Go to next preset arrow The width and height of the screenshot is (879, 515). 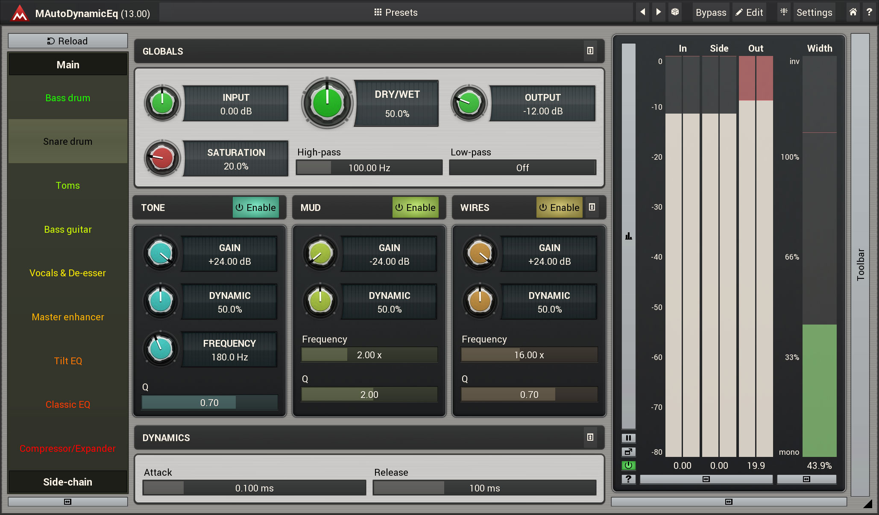click(658, 12)
